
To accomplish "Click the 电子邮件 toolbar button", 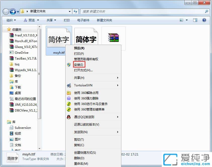I will [x=84, y=20].
